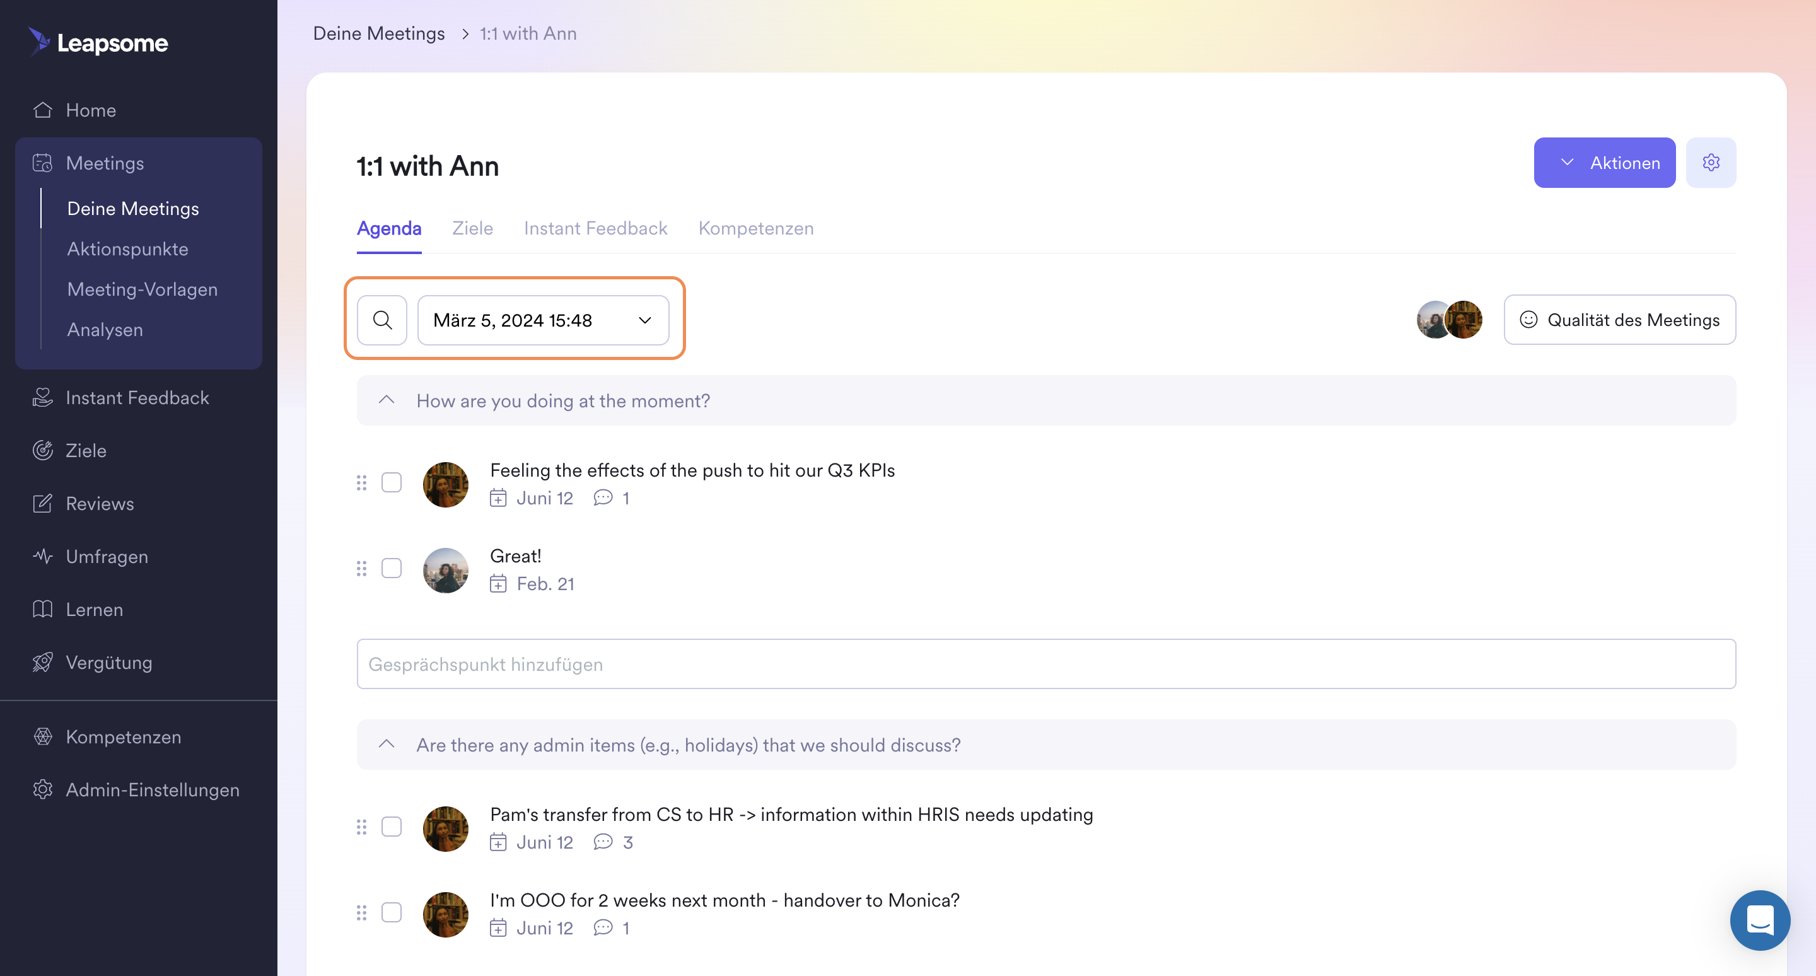Open the März 5, 2024 15:48 date dropdown
Screen dimensions: 1816x976
click(x=543, y=320)
